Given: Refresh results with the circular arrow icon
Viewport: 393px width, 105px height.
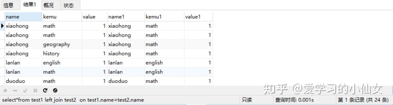Looking at the screenshot, I should 45,91.
